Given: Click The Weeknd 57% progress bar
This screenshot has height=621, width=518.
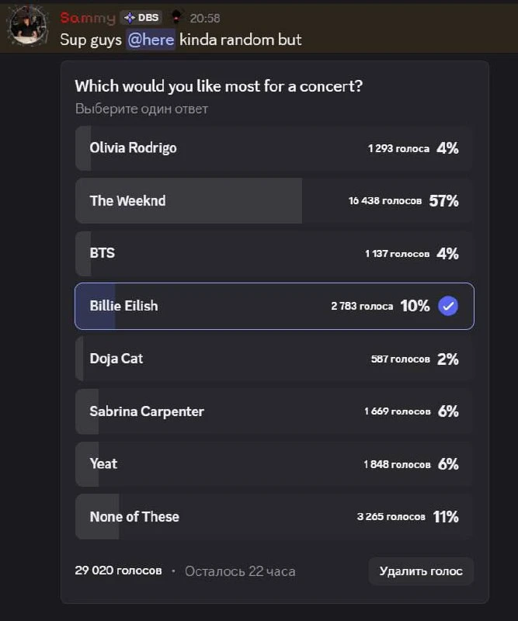Looking at the screenshot, I should (189, 201).
